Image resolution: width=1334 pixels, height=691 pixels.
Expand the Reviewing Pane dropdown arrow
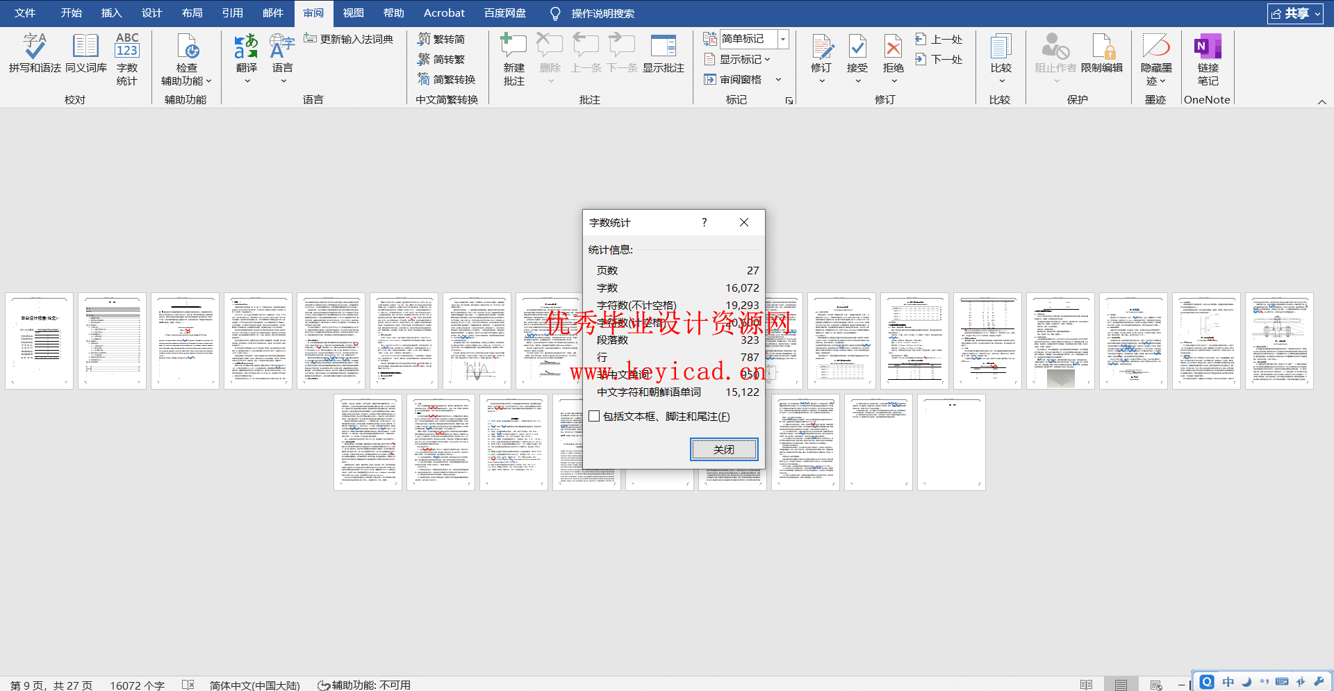pyautogui.click(x=778, y=79)
